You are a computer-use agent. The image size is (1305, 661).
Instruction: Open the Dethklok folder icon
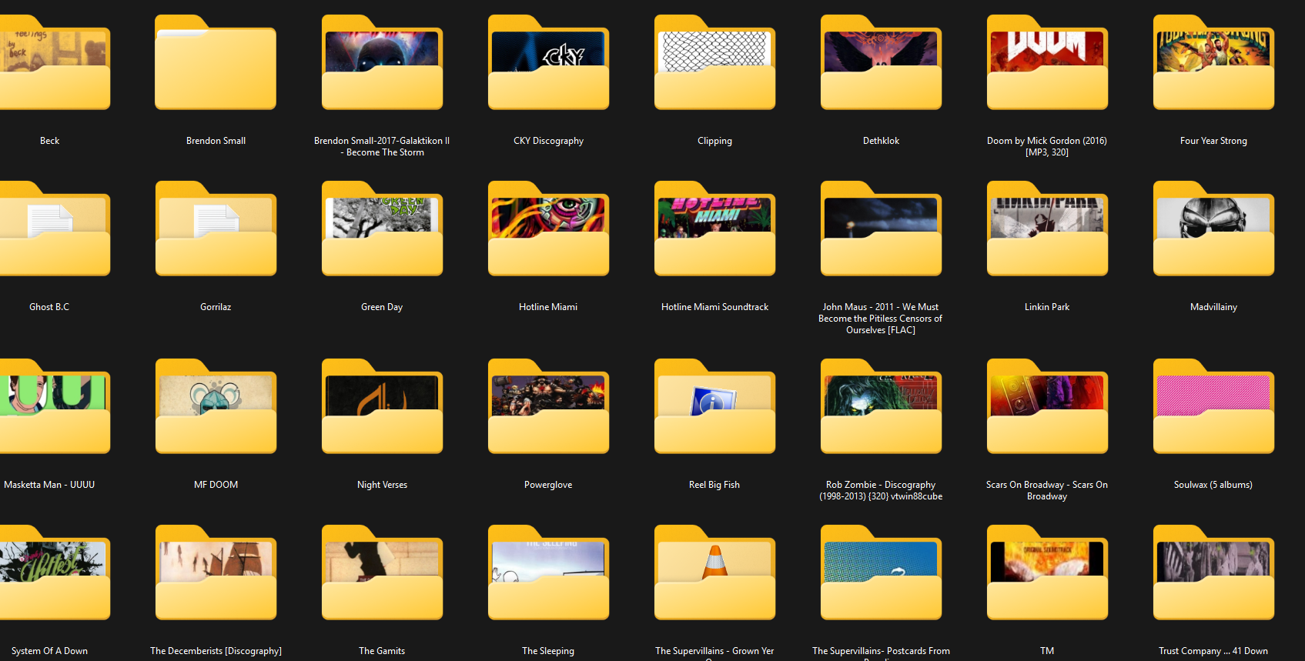(881, 62)
